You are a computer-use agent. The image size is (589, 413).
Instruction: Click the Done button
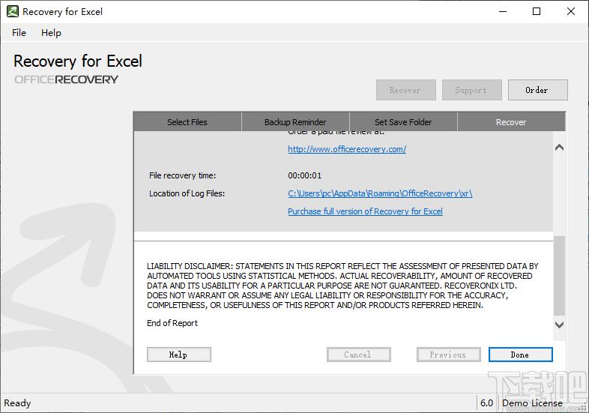tap(520, 355)
